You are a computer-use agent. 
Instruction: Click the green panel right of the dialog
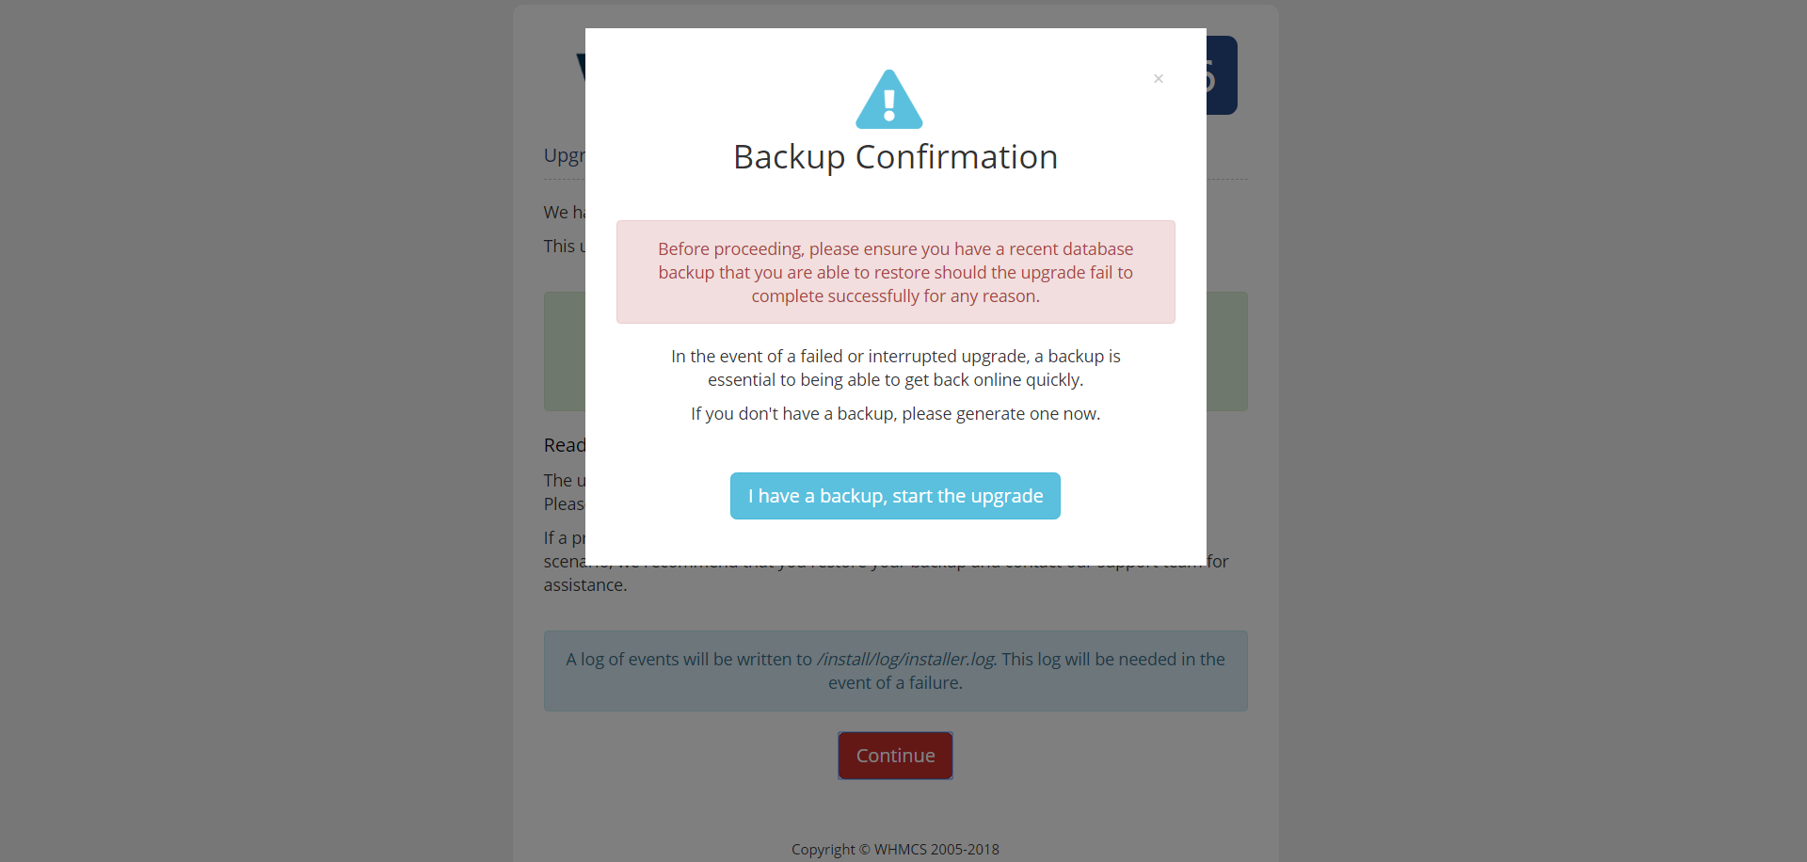(1226, 351)
